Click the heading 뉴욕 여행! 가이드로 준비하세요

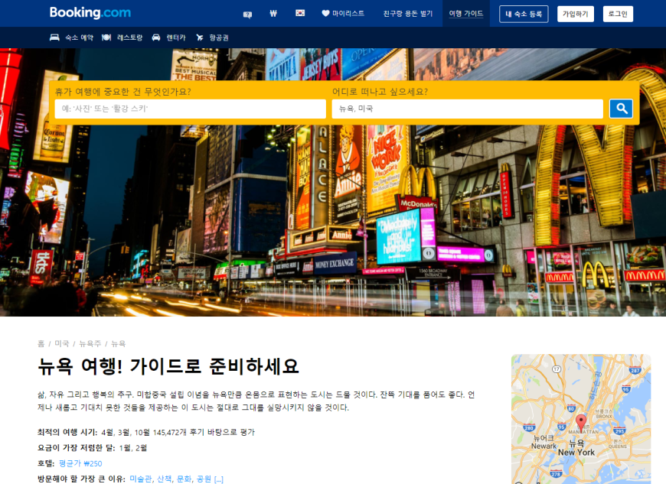(x=168, y=366)
